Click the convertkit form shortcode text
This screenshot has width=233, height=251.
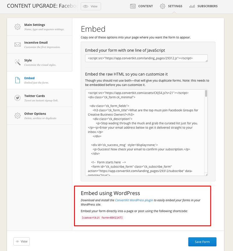[102, 218]
